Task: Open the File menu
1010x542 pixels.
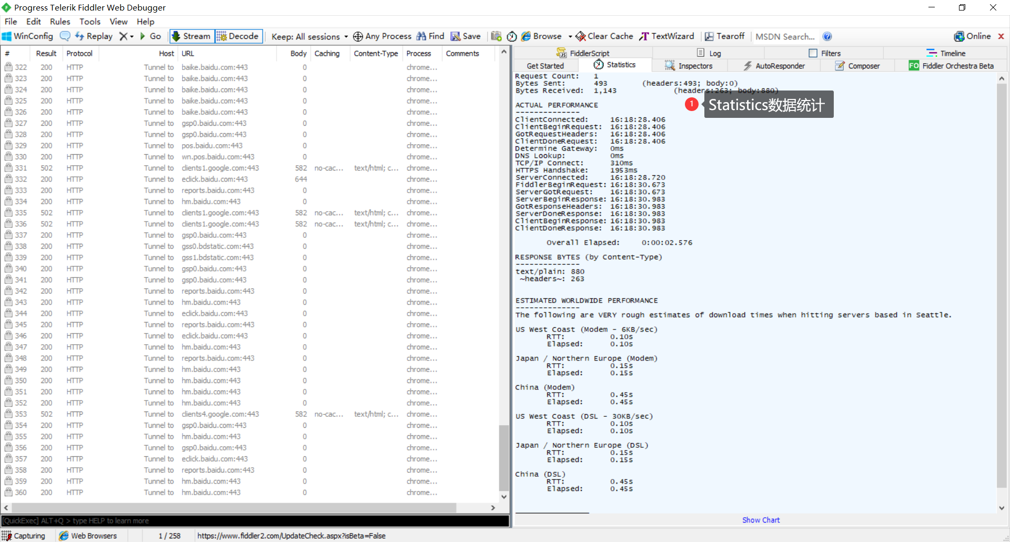Action: 11,22
